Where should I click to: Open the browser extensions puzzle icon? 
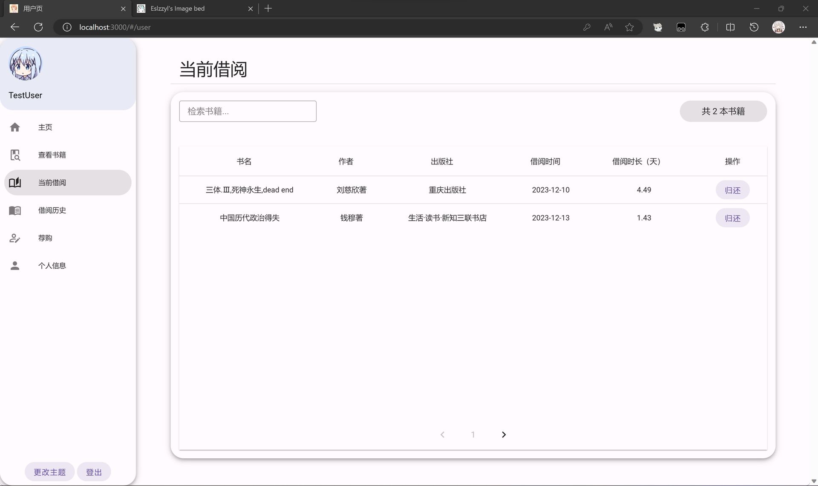point(705,27)
